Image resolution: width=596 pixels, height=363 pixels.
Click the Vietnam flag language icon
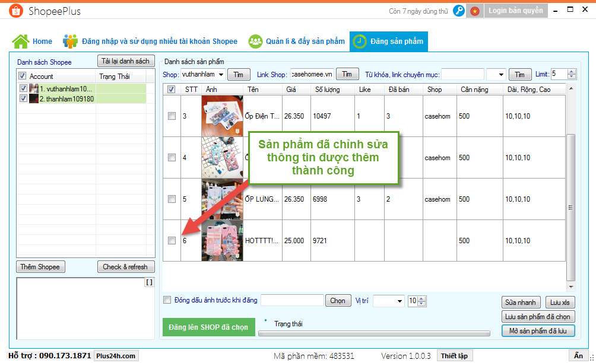point(474,11)
